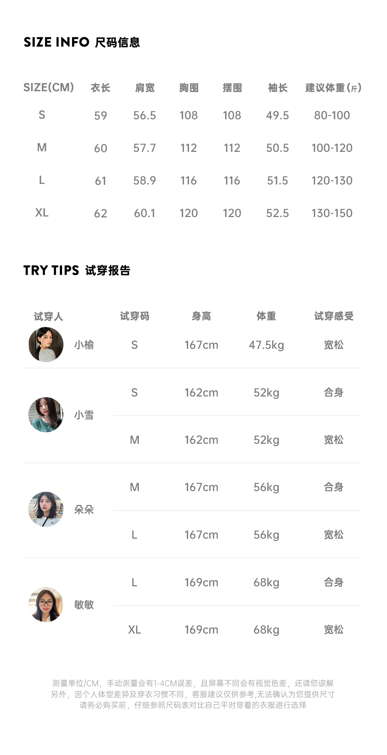Click the 试穿感受 column header

[334, 316]
